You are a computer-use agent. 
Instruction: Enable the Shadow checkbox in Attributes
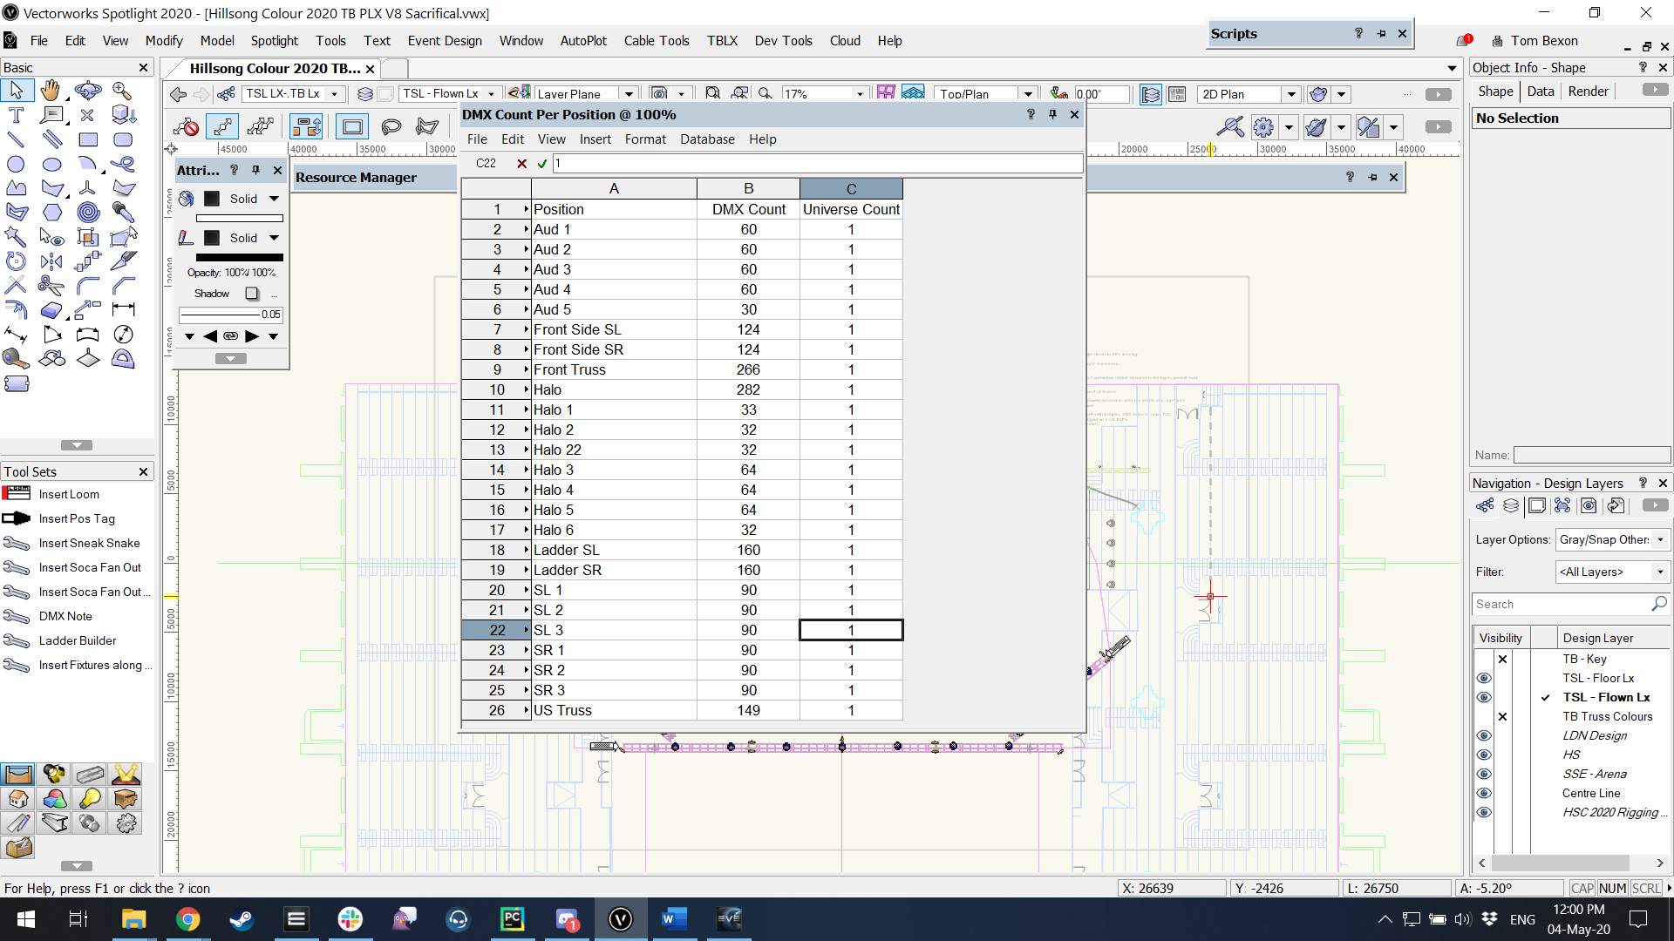coord(252,294)
